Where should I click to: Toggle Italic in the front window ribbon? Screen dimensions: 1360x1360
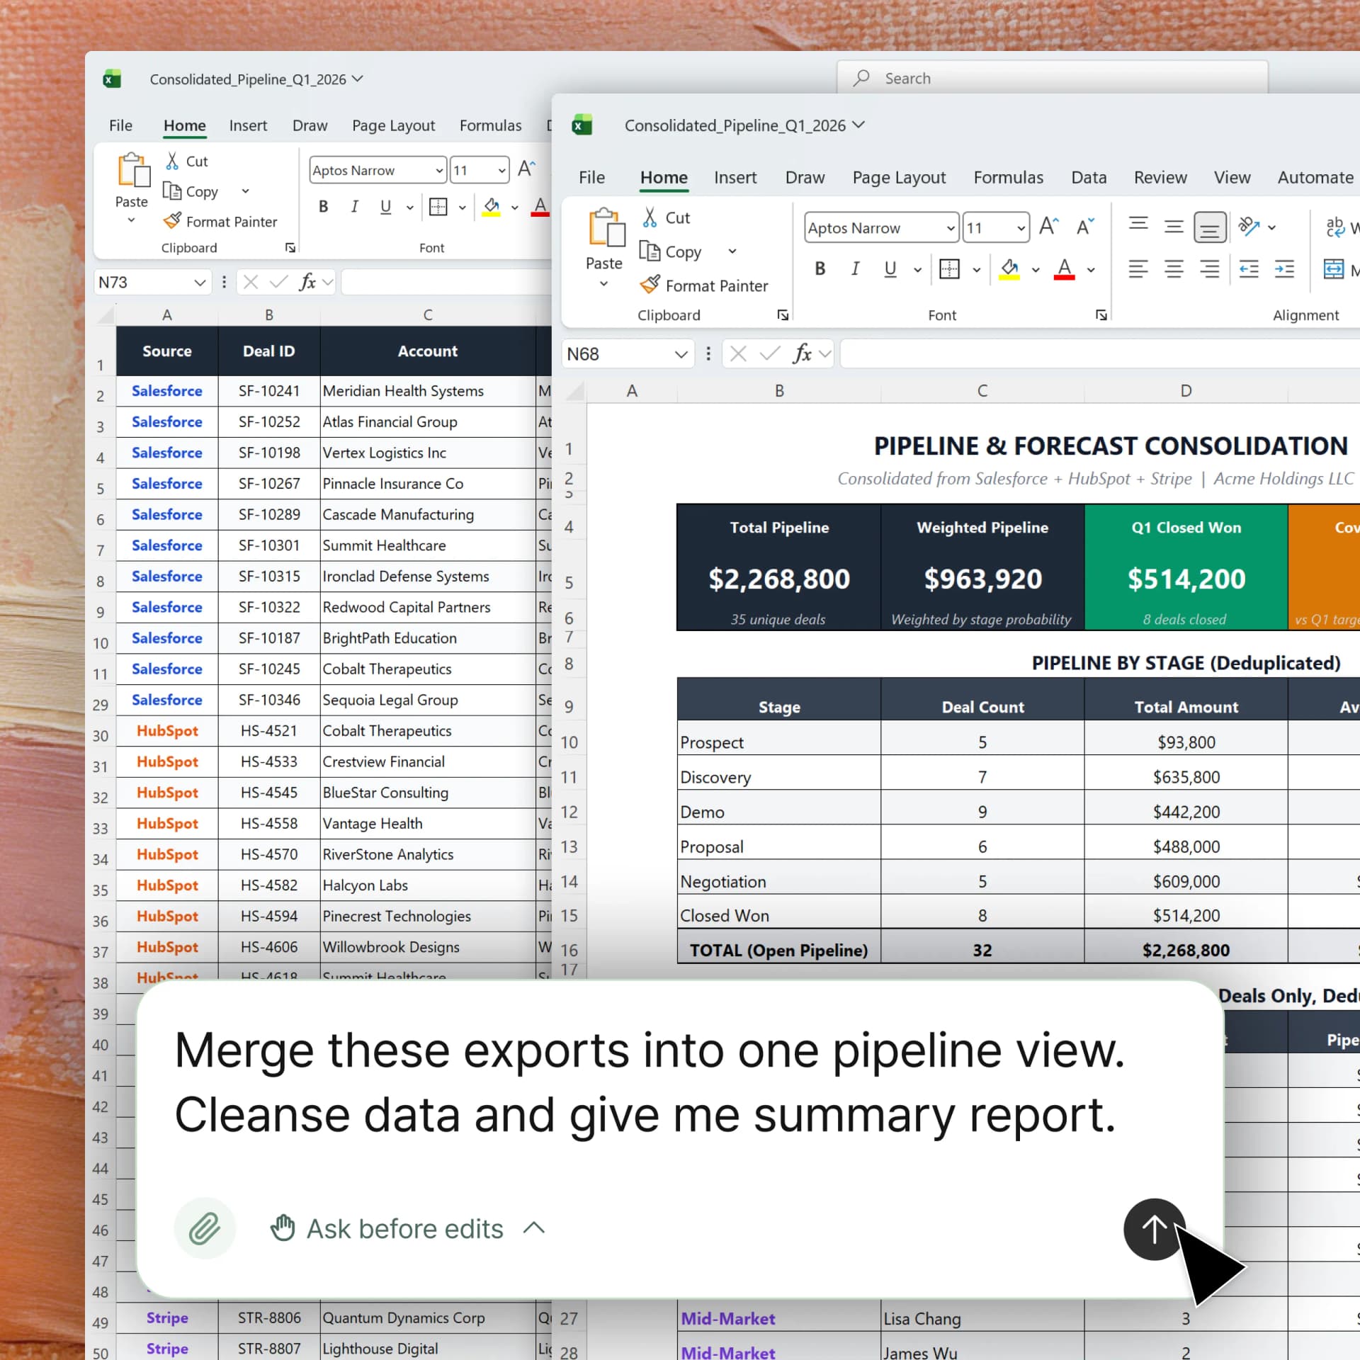tap(855, 269)
